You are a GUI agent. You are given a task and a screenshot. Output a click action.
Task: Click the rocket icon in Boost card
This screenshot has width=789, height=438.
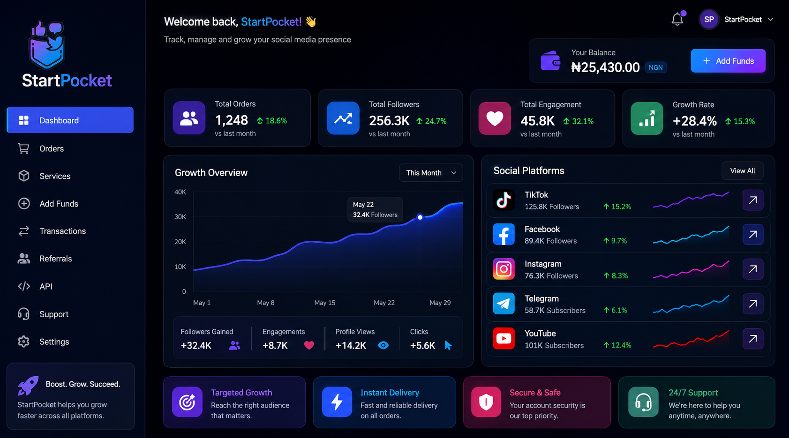pyautogui.click(x=28, y=386)
